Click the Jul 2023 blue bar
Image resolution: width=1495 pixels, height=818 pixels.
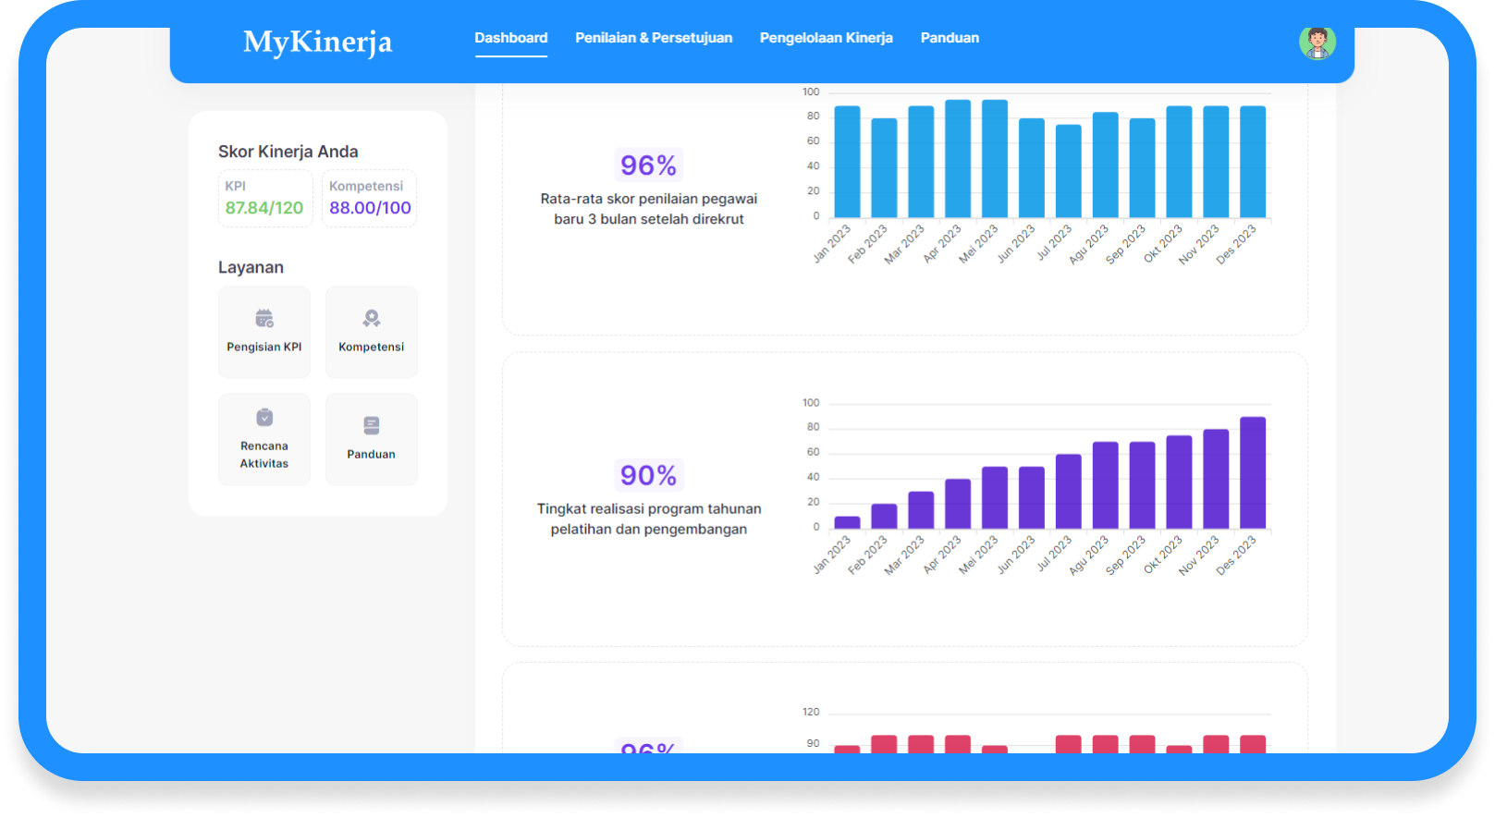1068,171
